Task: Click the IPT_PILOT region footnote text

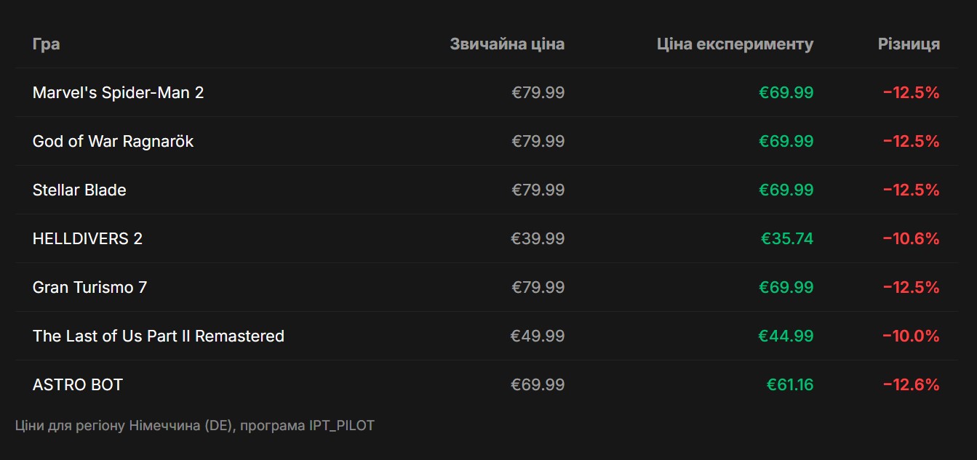Action: click(x=194, y=426)
